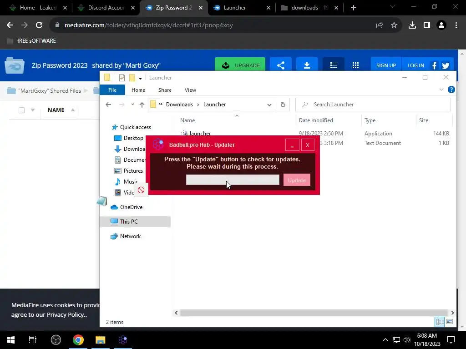Select This PC in navigation pane

129,221
